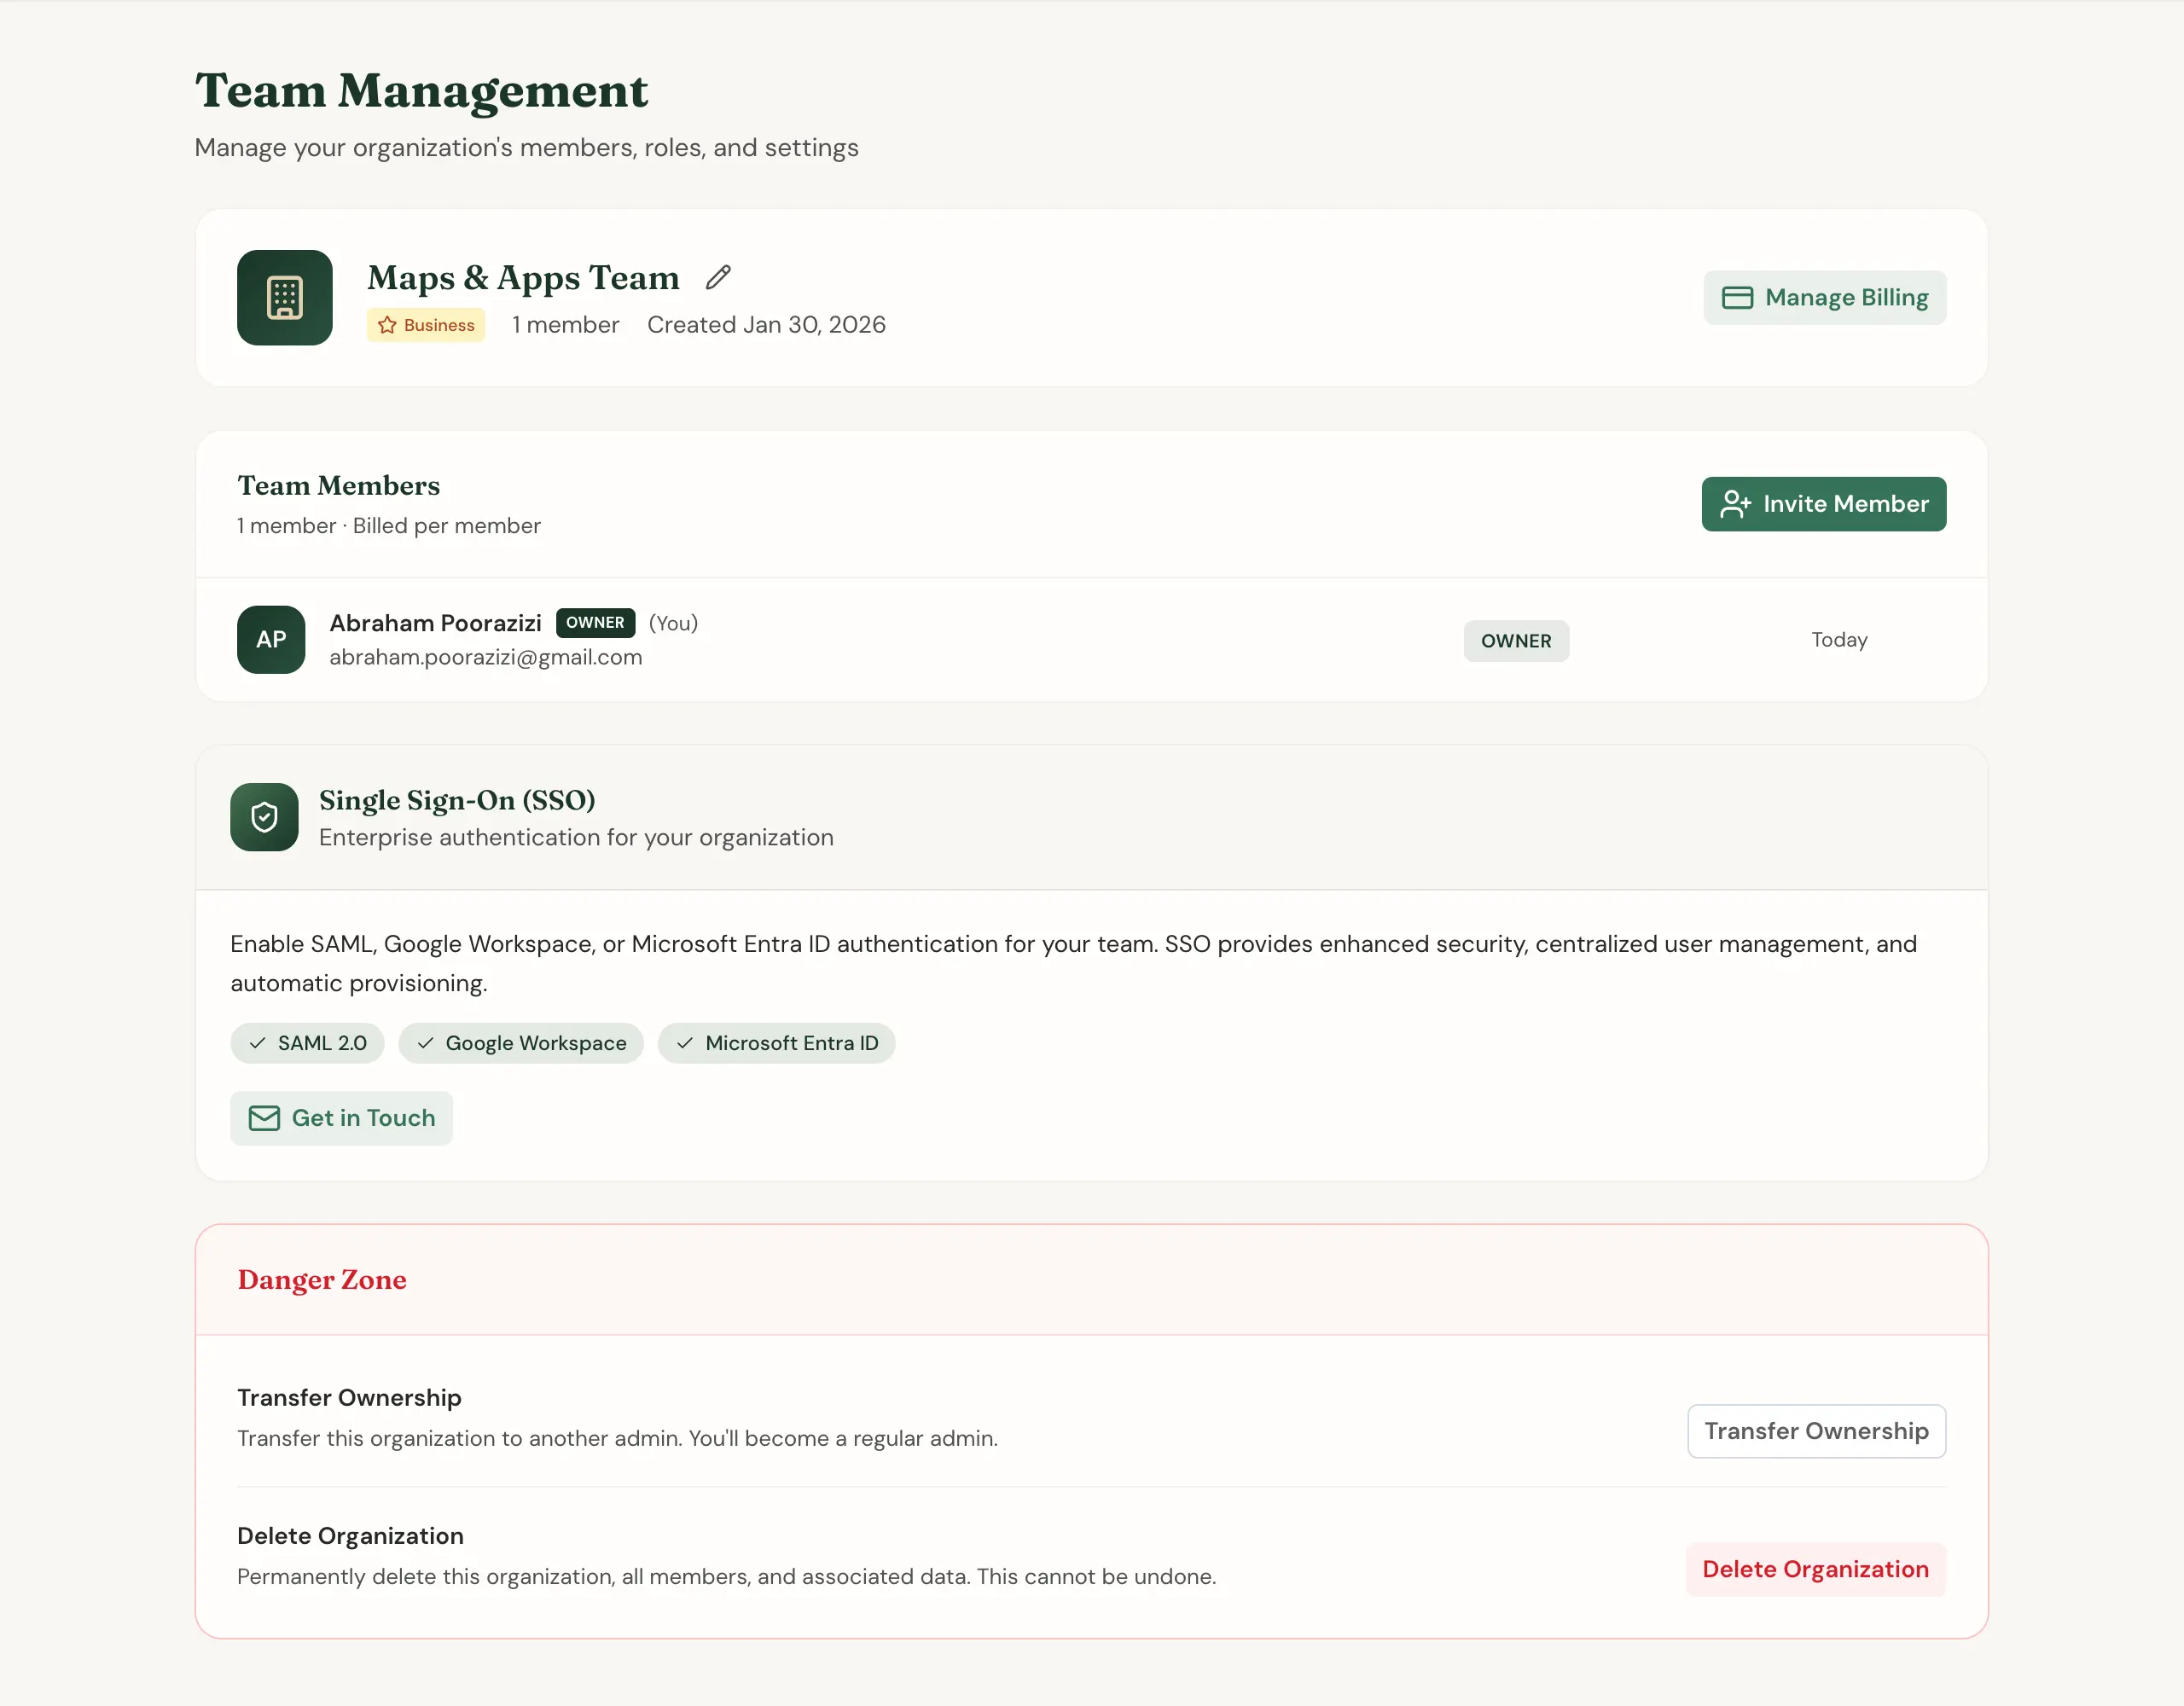Click the organization building icon
This screenshot has width=2184, height=1706.
pos(285,297)
